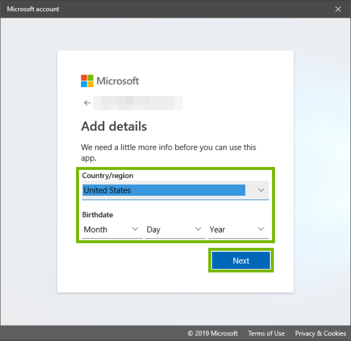The image size is (351, 341).
Task: Click the Birthdate label
Action: (x=98, y=215)
